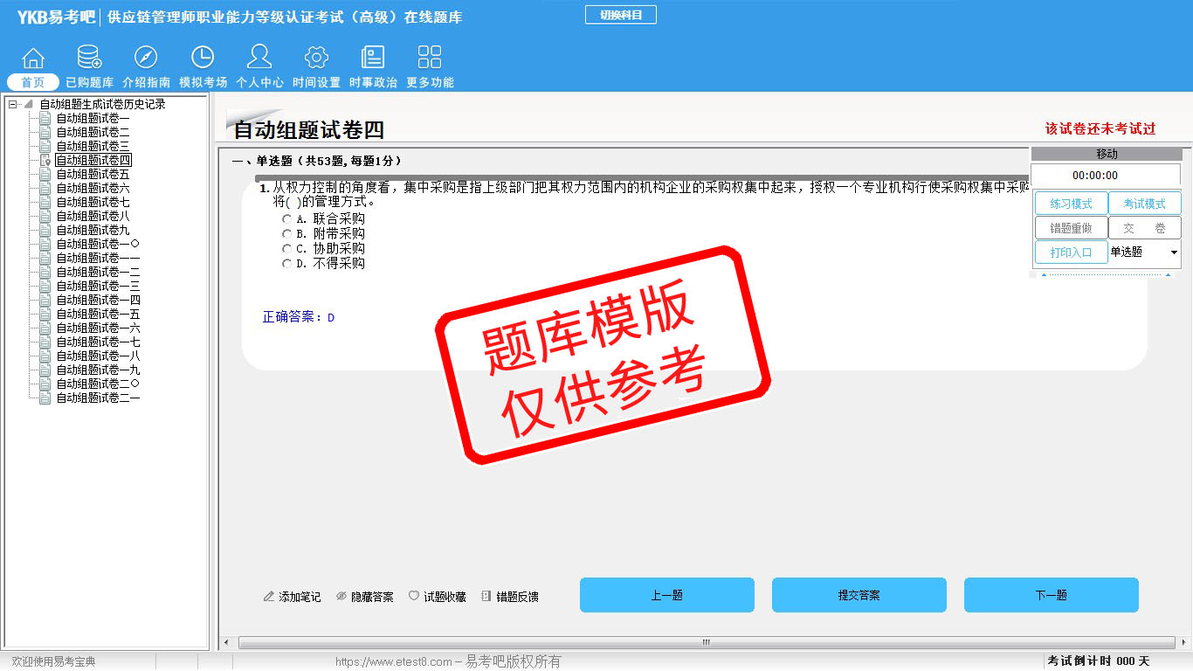Viewport: 1193px width, 671px height.
Task: Go to previous question with 上一题
Action: point(667,595)
